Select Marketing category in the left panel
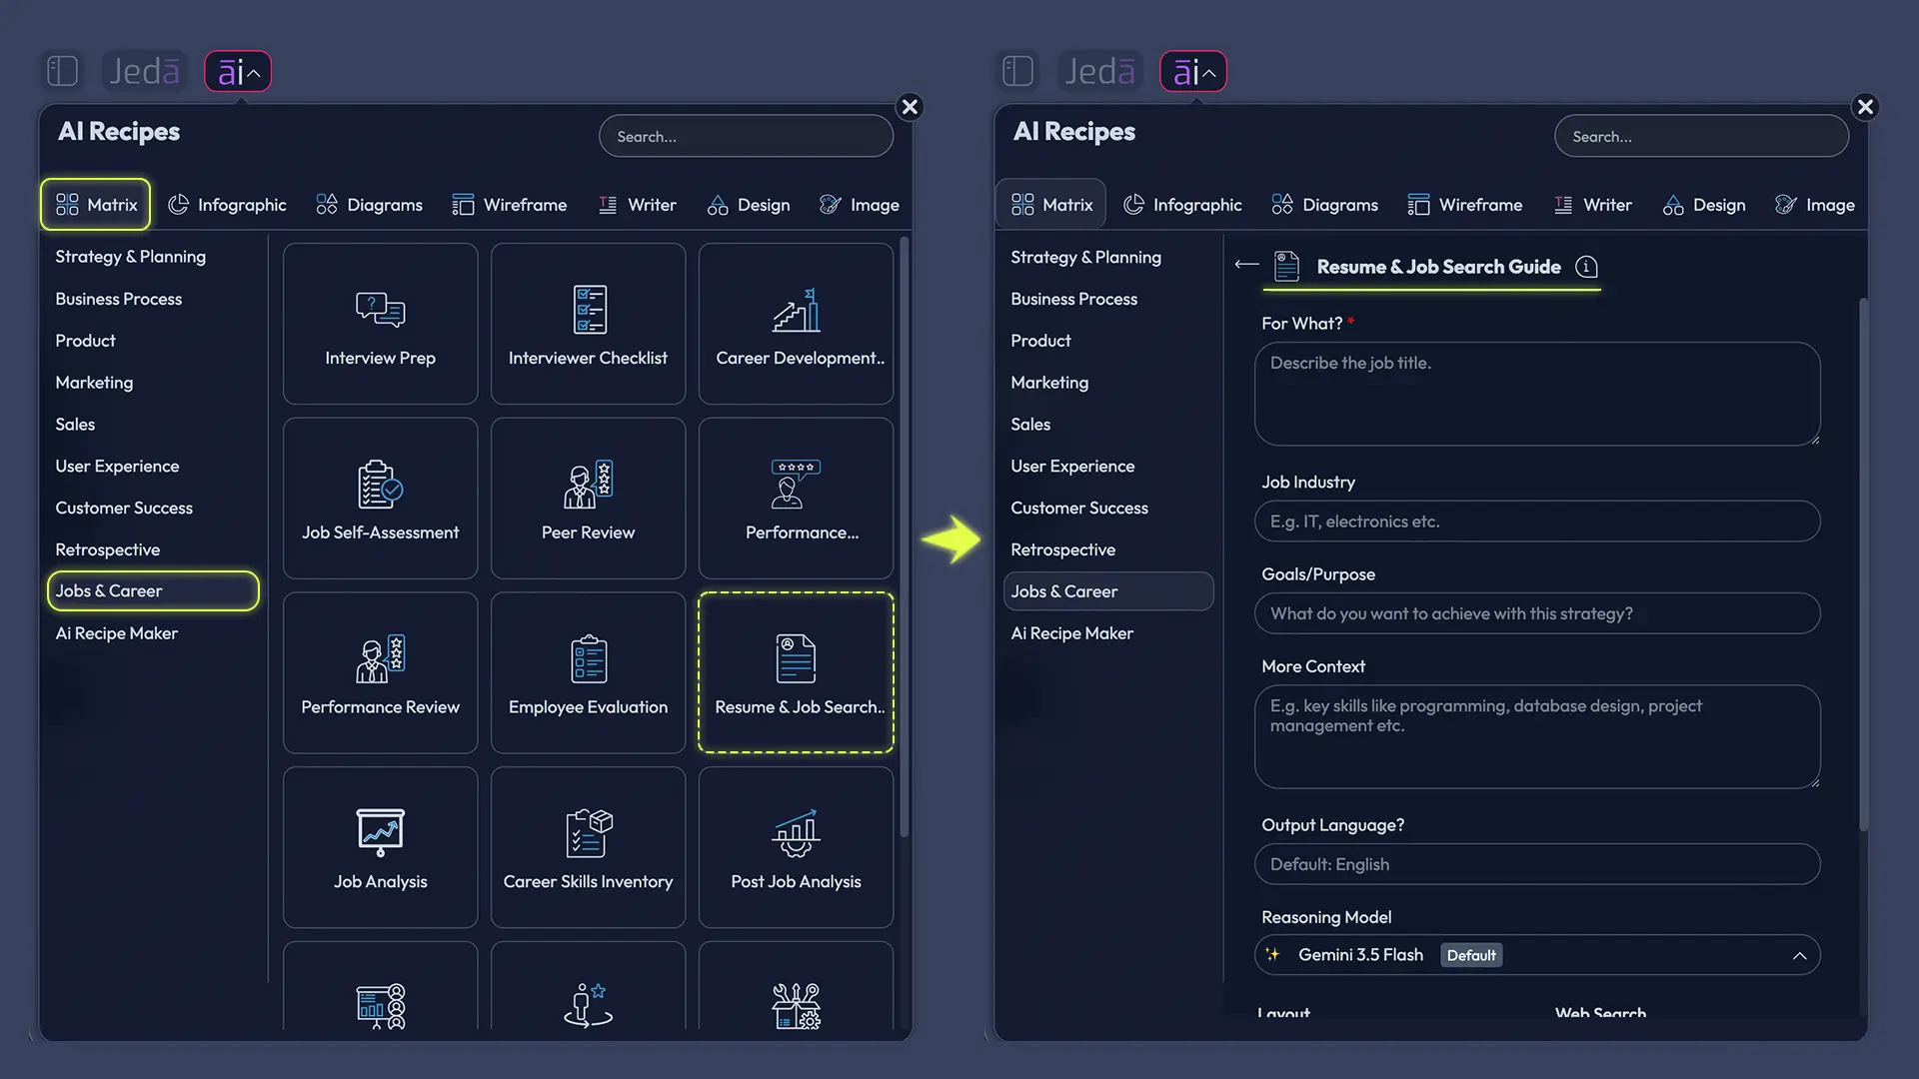The height and width of the screenshot is (1079, 1919). pos(94,383)
